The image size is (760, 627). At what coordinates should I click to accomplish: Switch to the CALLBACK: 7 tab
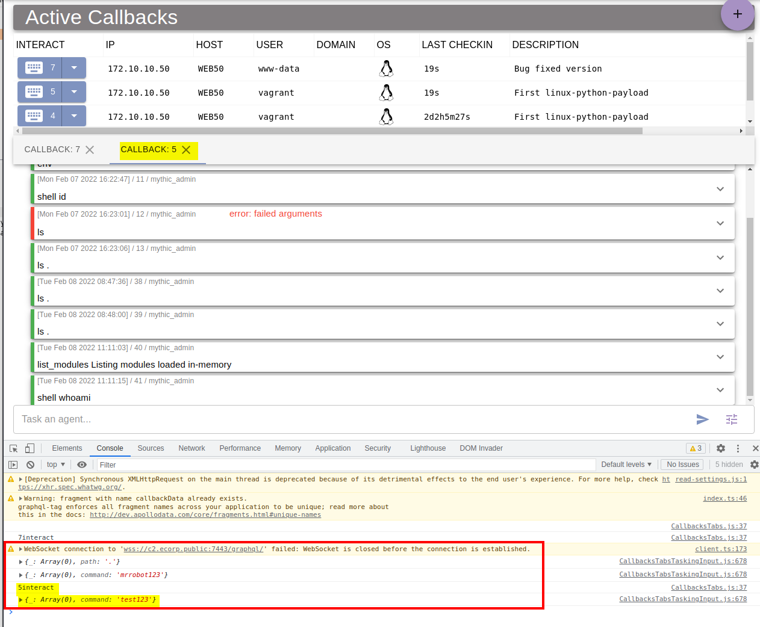tap(51, 149)
